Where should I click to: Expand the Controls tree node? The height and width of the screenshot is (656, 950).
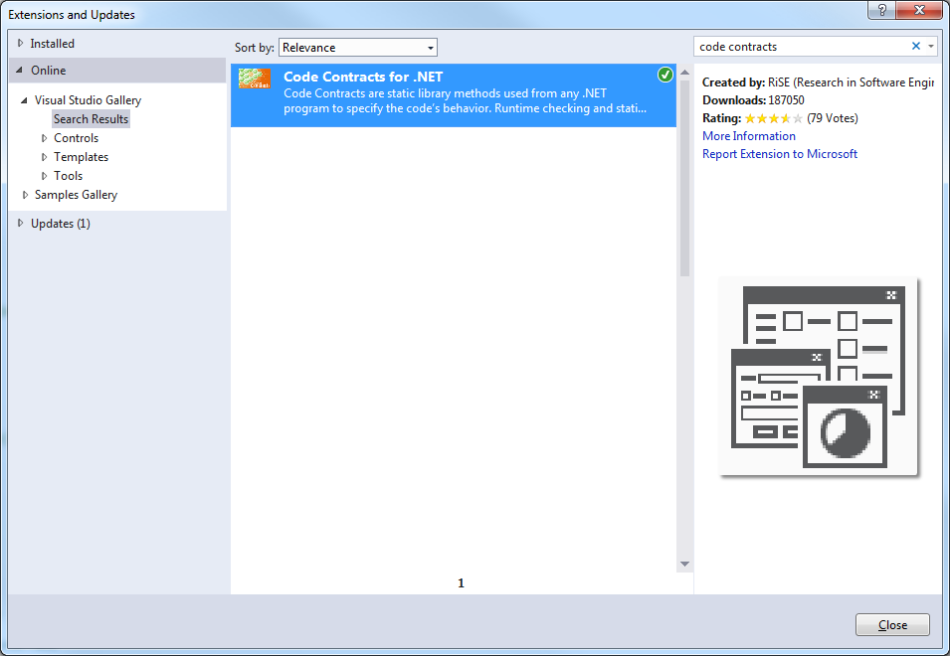tap(44, 138)
